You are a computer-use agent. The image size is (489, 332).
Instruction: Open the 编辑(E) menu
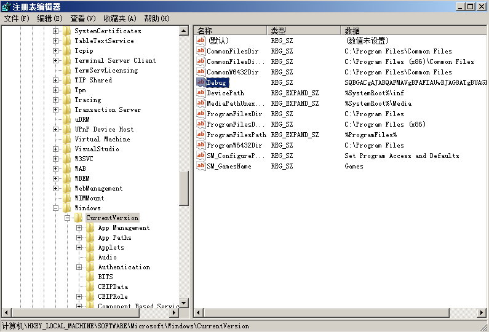(50, 18)
